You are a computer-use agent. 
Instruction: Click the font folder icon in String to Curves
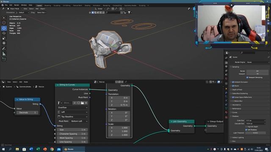coord(82,103)
